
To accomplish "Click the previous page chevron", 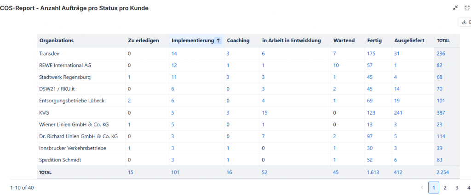I will (422, 187).
